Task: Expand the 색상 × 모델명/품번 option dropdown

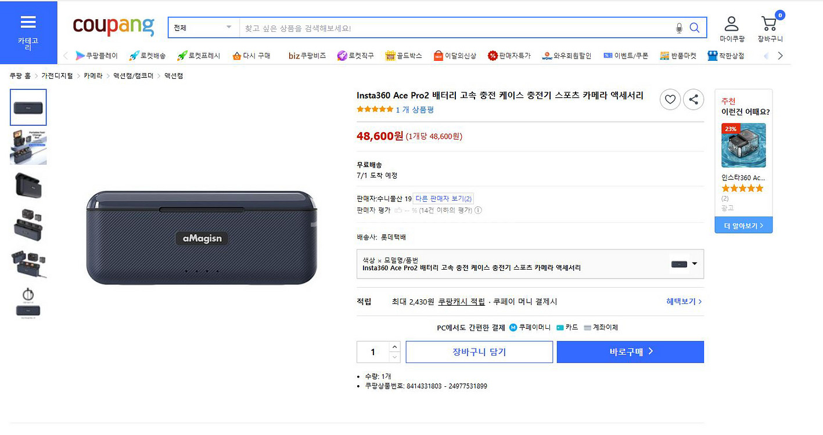Action: tap(530, 264)
